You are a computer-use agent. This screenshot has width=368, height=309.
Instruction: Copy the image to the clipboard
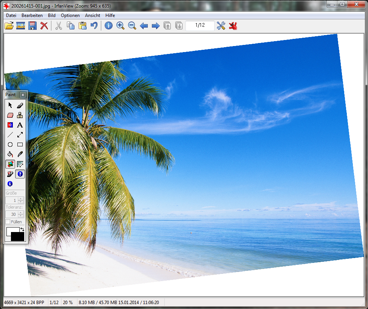70,26
